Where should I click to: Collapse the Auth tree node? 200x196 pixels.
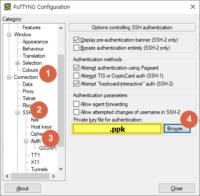(x=26, y=141)
